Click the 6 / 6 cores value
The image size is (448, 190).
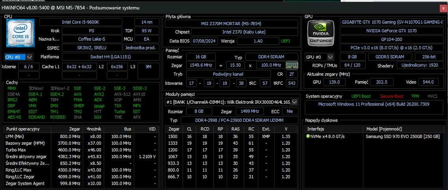[29, 67]
